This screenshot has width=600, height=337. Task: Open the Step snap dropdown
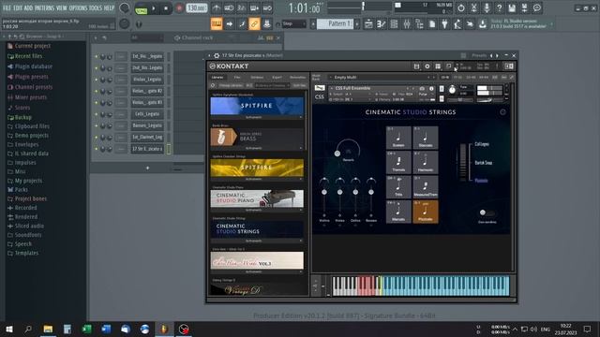pyautogui.click(x=293, y=23)
